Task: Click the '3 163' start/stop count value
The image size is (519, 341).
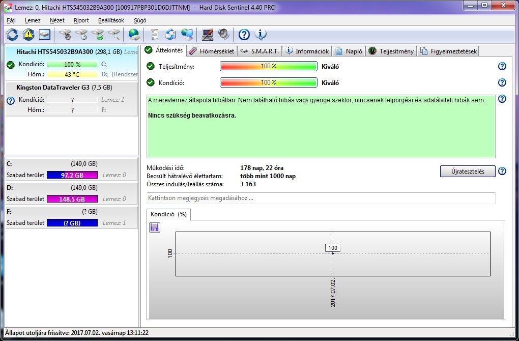Action: click(248, 184)
